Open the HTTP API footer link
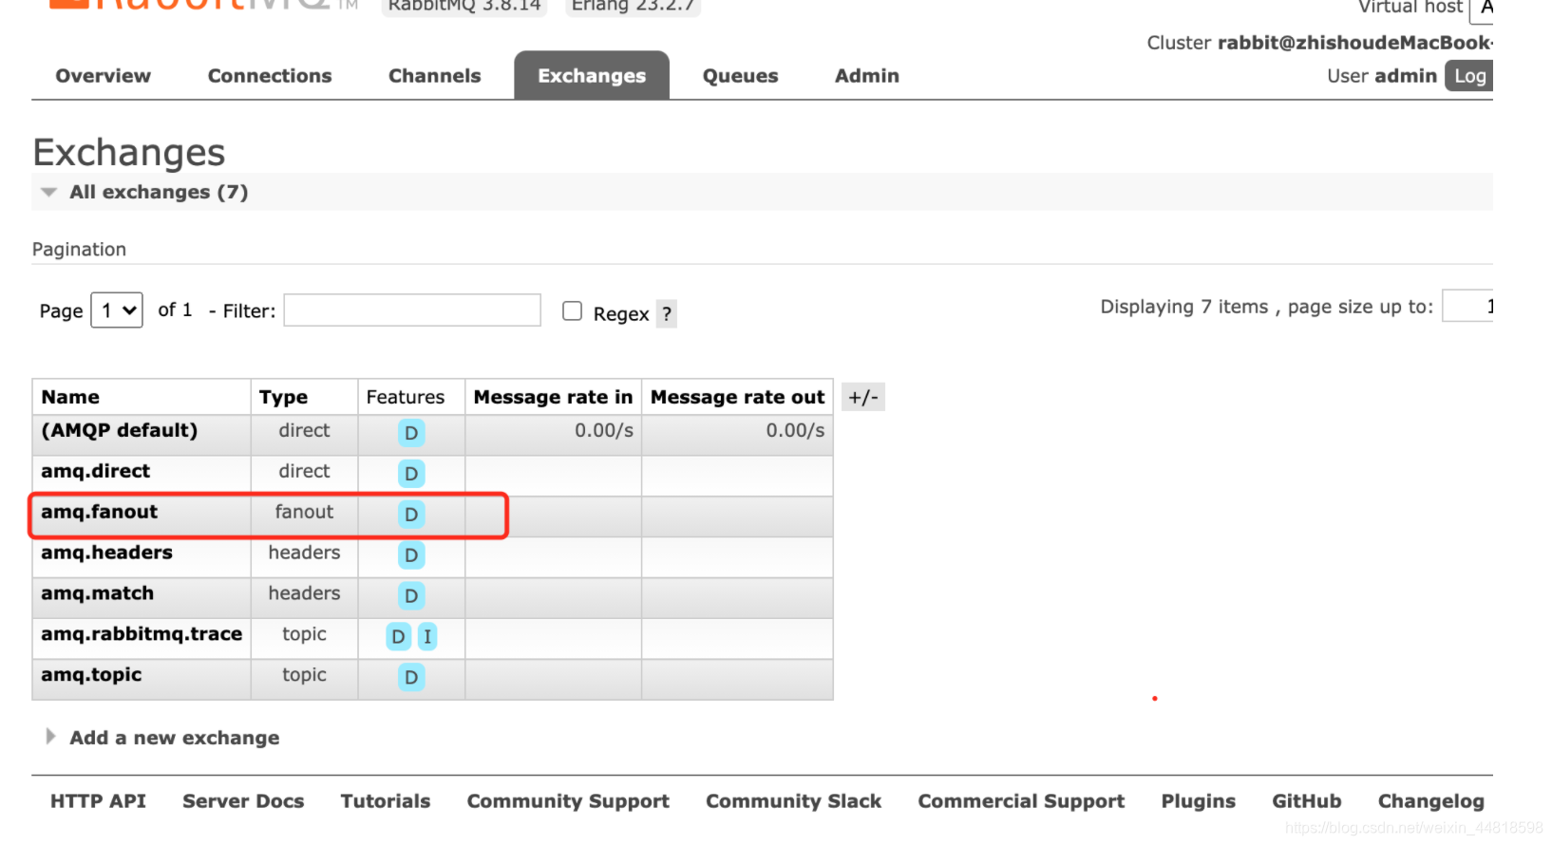Image resolution: width=1552 pixels, height=845 pixels. [98, 801]
